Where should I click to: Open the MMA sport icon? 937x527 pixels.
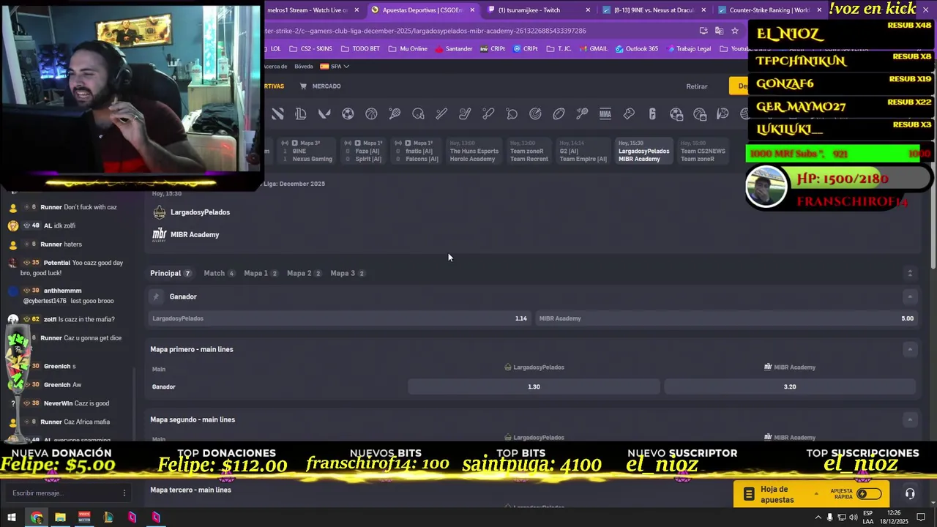pyautogui.click(x=605, y=113)
